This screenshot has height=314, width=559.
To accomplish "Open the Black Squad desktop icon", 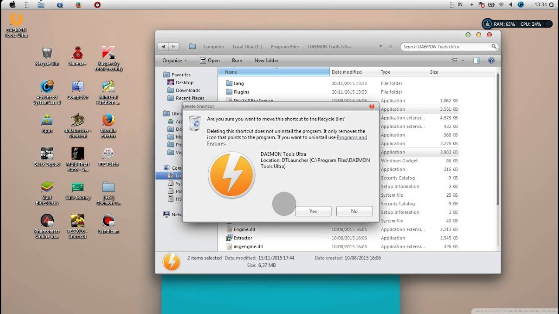I will coord(47,157).
